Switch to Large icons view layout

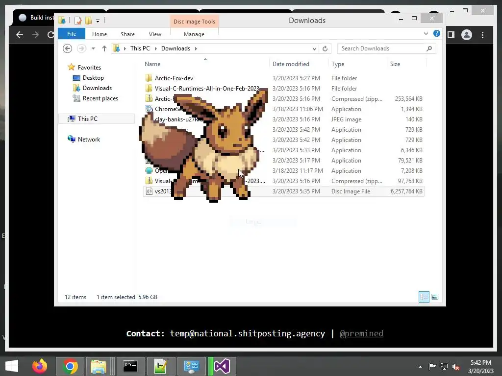435,297
